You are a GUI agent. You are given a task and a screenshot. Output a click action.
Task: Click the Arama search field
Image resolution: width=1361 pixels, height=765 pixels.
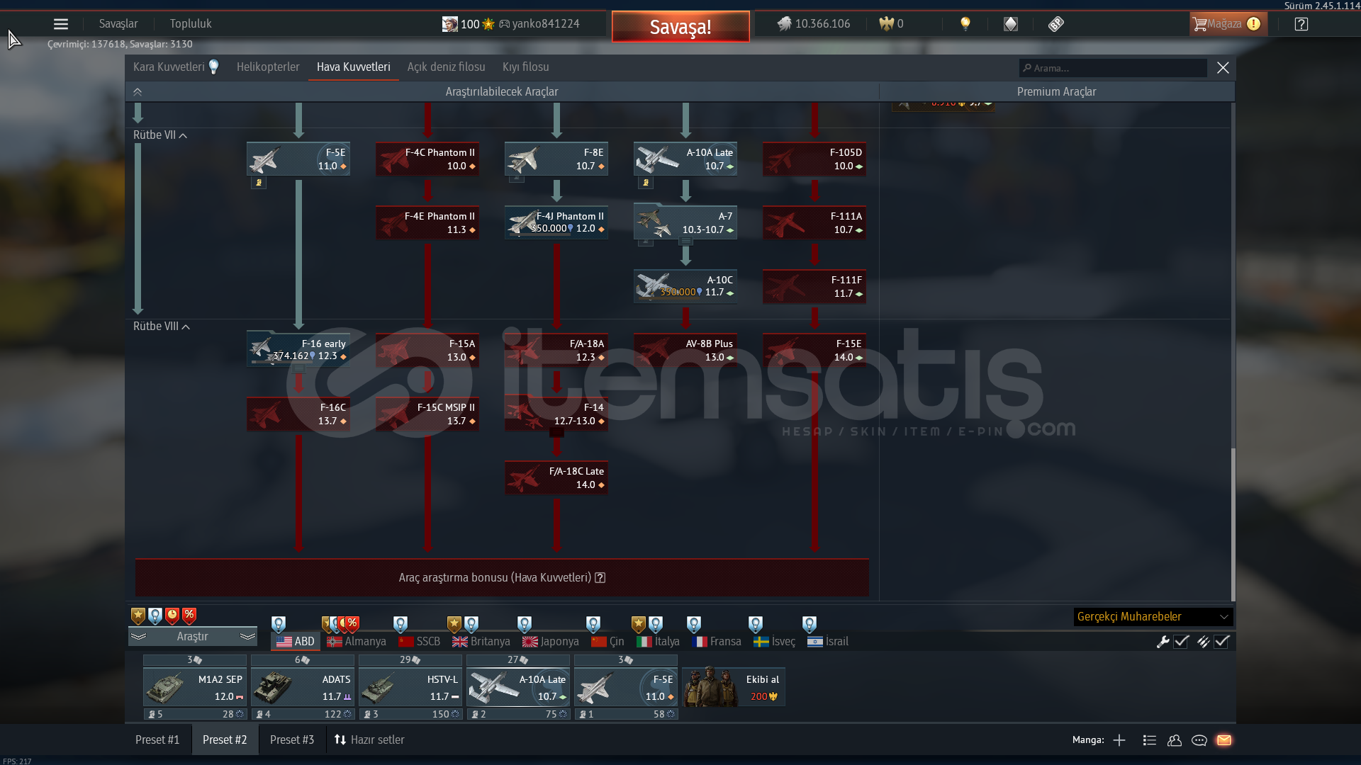click(1112, 68)
